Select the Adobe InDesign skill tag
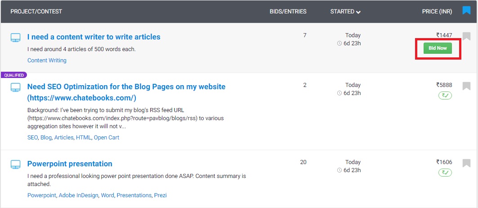The image size is (478, 208). (78, 195)
